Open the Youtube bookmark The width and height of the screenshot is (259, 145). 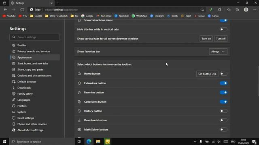(9, 16)
